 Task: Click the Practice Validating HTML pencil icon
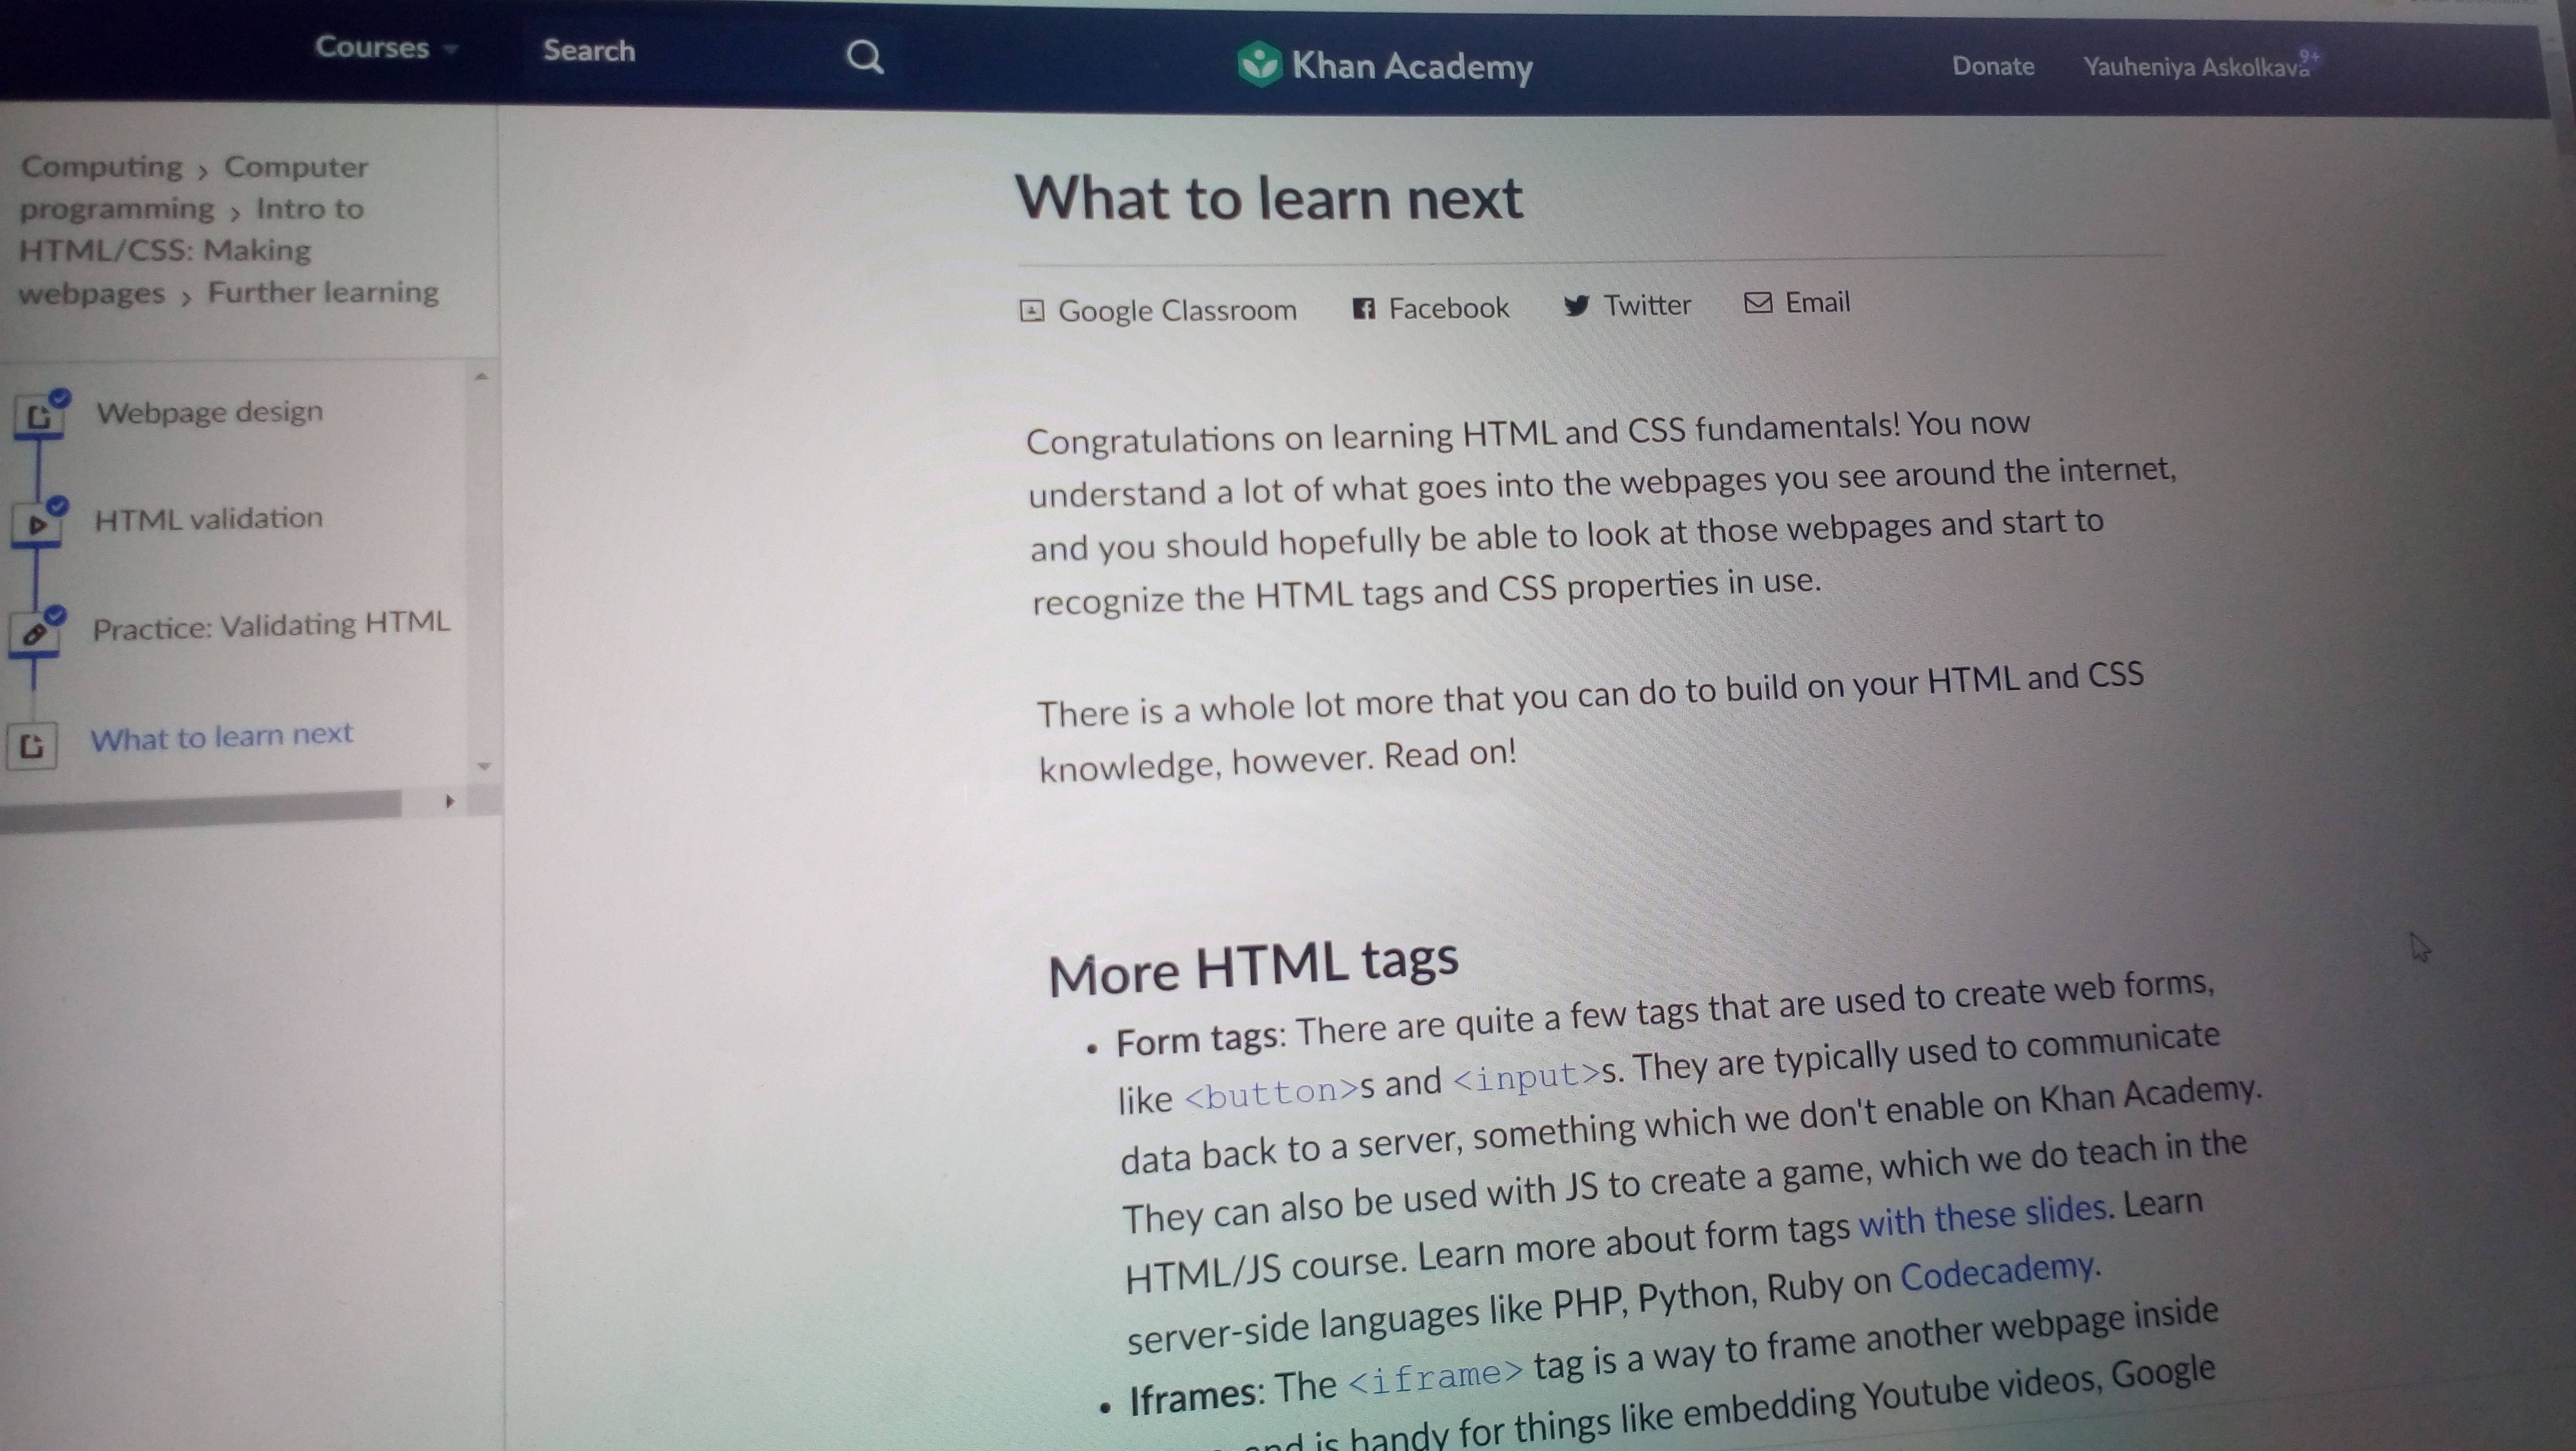34,633
